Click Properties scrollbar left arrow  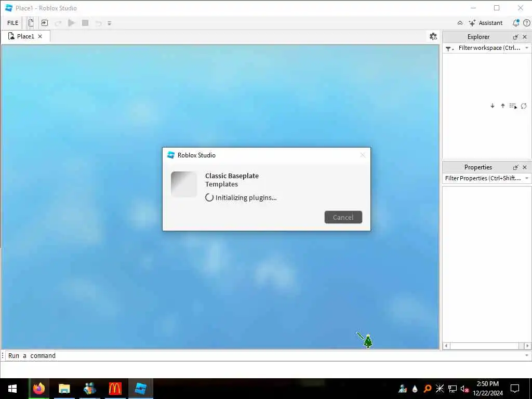pyautogui.click(x=446, y=345)
